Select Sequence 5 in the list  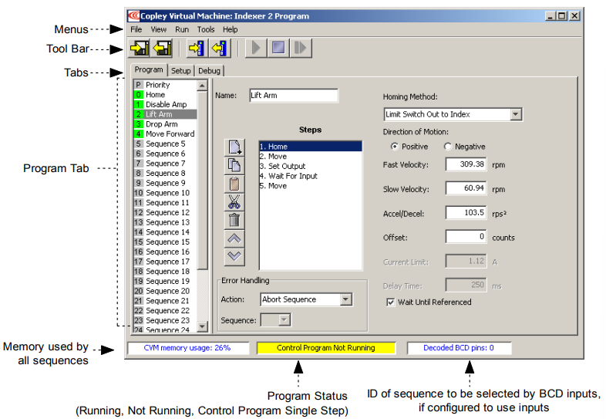(x=165, y=144)
